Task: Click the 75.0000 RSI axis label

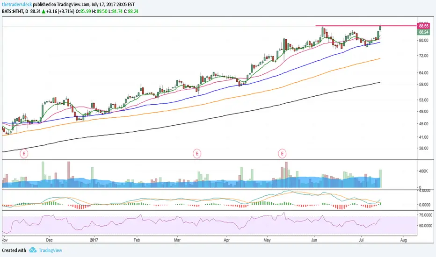Action: 425,215
